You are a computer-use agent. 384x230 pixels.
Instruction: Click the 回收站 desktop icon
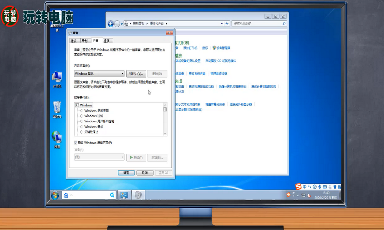click(57, 110)
